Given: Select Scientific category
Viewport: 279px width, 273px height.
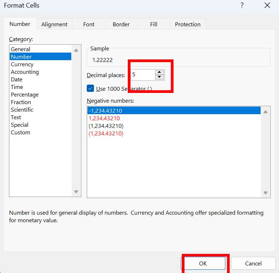Looking at the screenshot, I should 41,109.
